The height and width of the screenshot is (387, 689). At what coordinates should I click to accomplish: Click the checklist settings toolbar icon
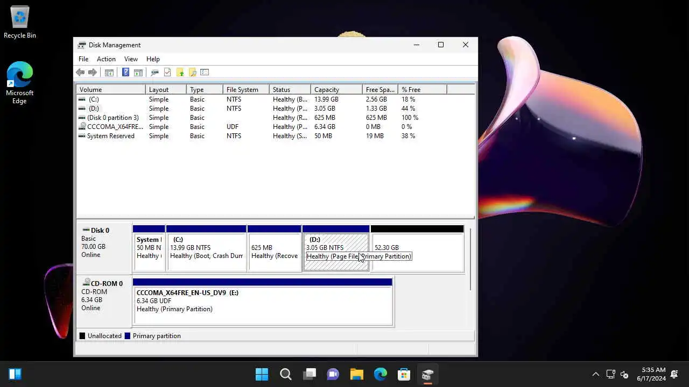205,72
